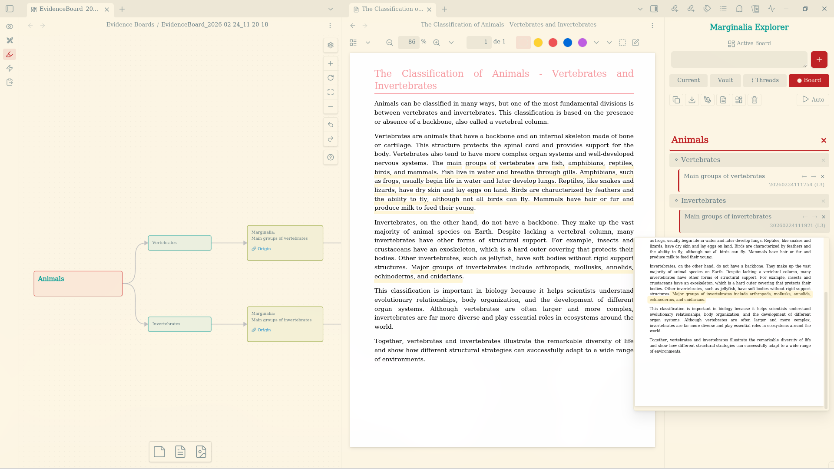Open the tab list dropdown in left pane
834x469 pixels.
coord(331,9)
